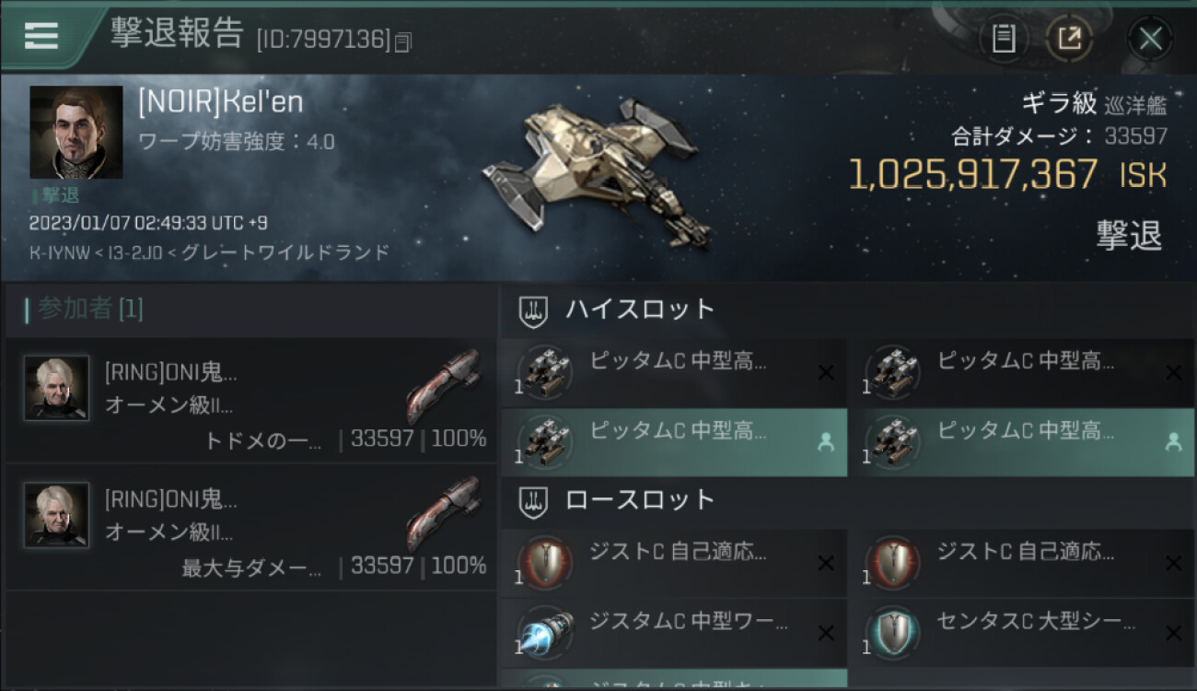Copy the kill report ID 7997136
Screen dimensions: 1197x691
pyautogui.click(x=403, y=42)
